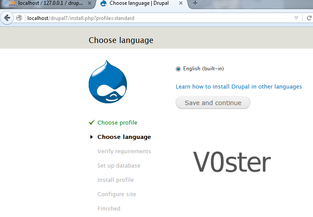This screenshot has width=313, height=217.
Task: Select the English (built-in) radio button
Action: [178, 69]
